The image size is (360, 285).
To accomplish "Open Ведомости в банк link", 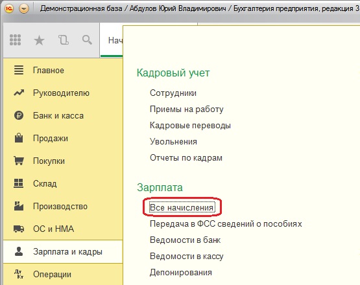I will [x=186, y=240].
